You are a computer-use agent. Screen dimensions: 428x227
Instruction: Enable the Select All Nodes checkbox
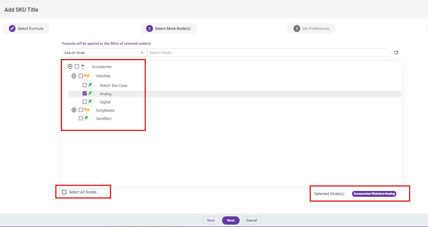(64, 192)
